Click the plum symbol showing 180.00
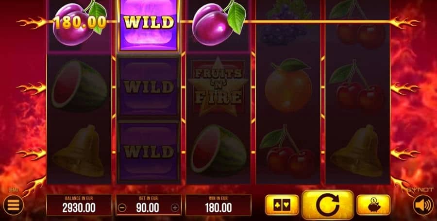The image size is (437, 221). (x=79, y=23)
